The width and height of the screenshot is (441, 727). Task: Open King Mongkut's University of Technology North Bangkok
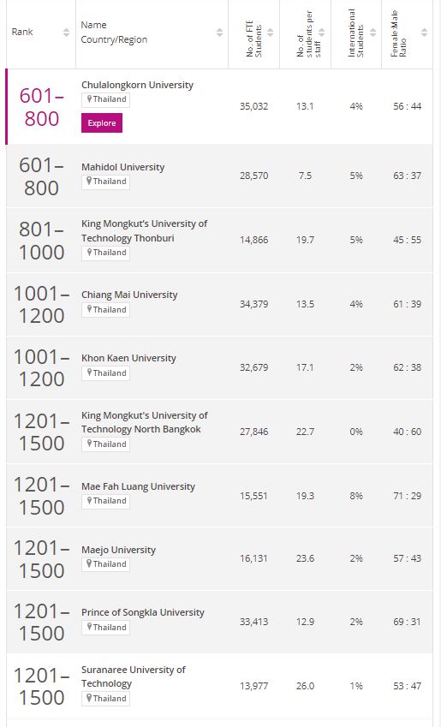click(145, 422)
